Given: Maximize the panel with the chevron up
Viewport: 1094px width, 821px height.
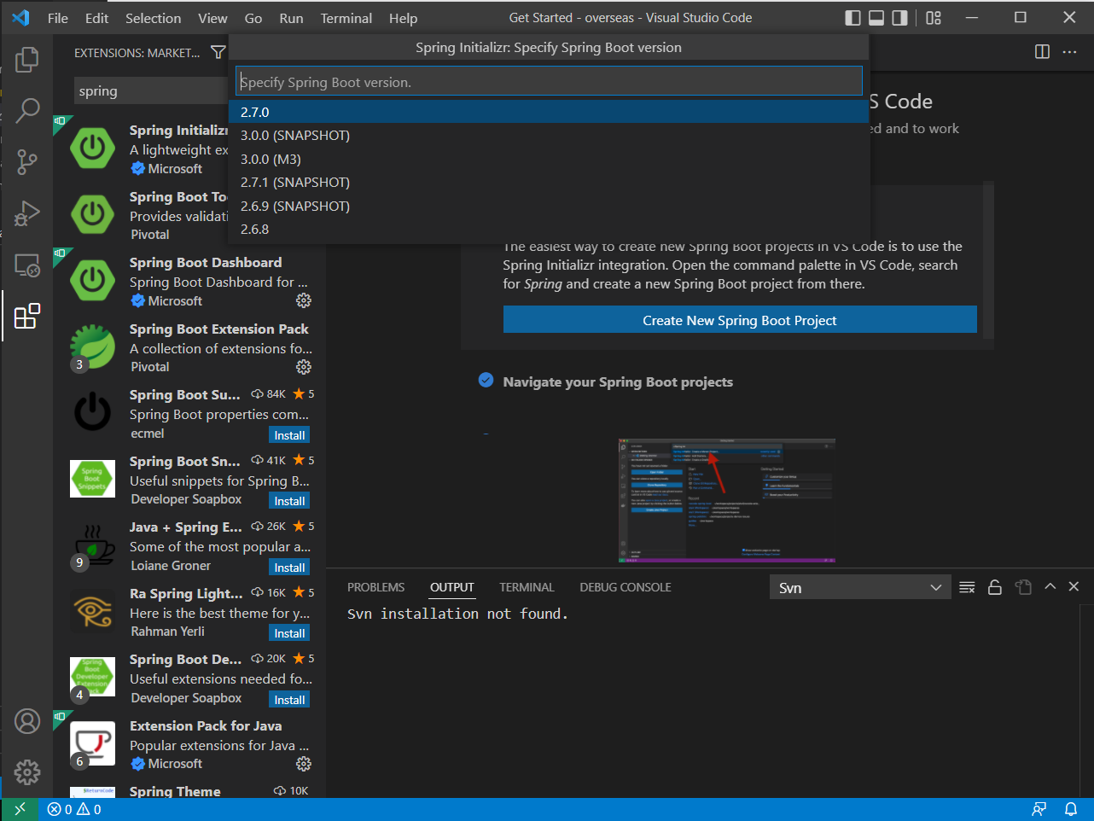Looking at the screenshot, I should click(1050, 587).
